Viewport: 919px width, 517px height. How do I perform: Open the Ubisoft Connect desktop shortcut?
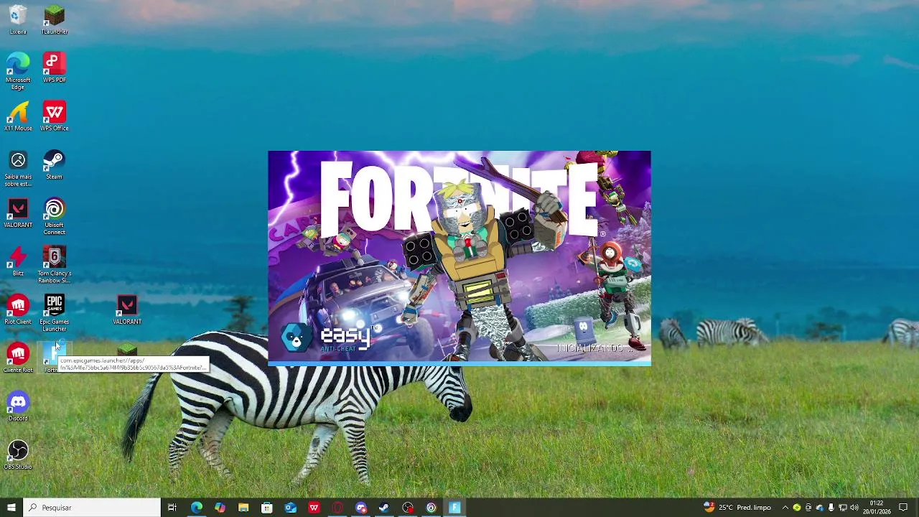tap(55, 217)
